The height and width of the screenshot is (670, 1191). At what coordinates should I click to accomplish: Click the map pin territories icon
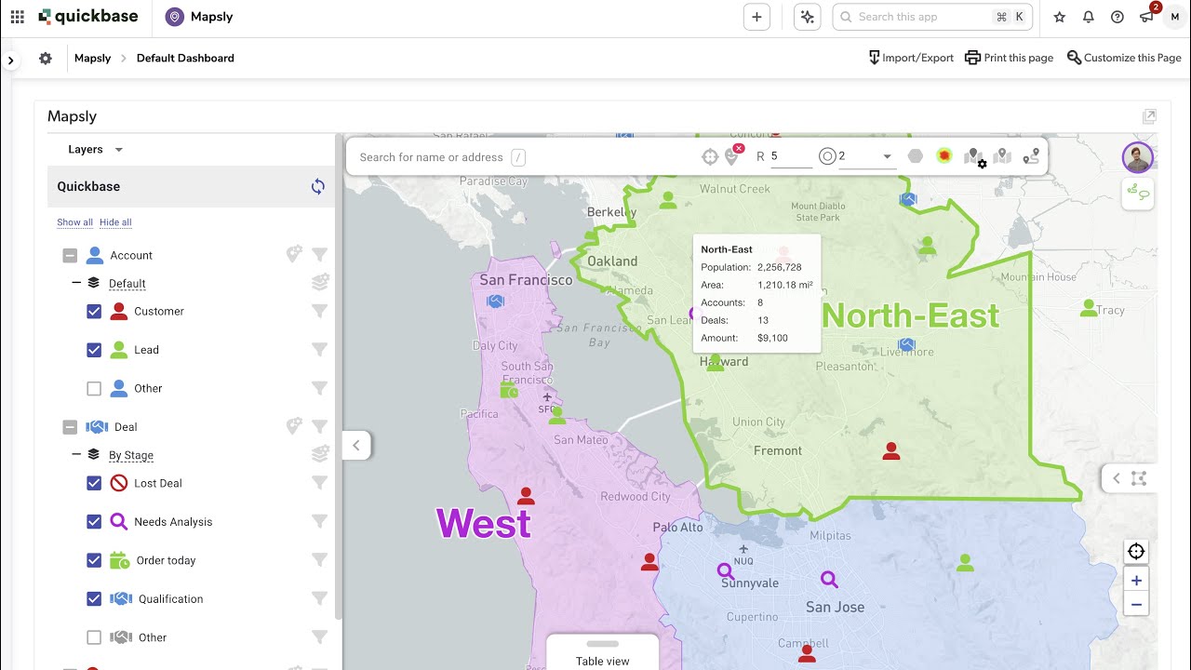[1002, 156]
